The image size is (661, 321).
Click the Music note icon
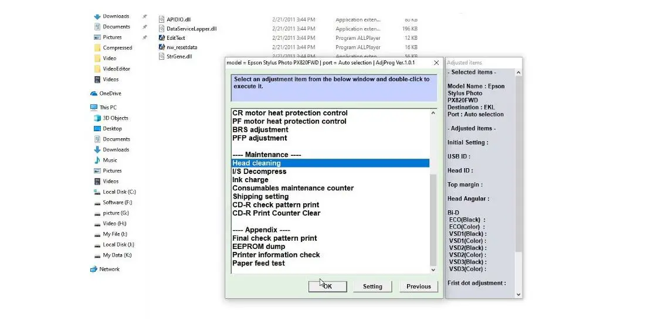[x=97, y=160]
